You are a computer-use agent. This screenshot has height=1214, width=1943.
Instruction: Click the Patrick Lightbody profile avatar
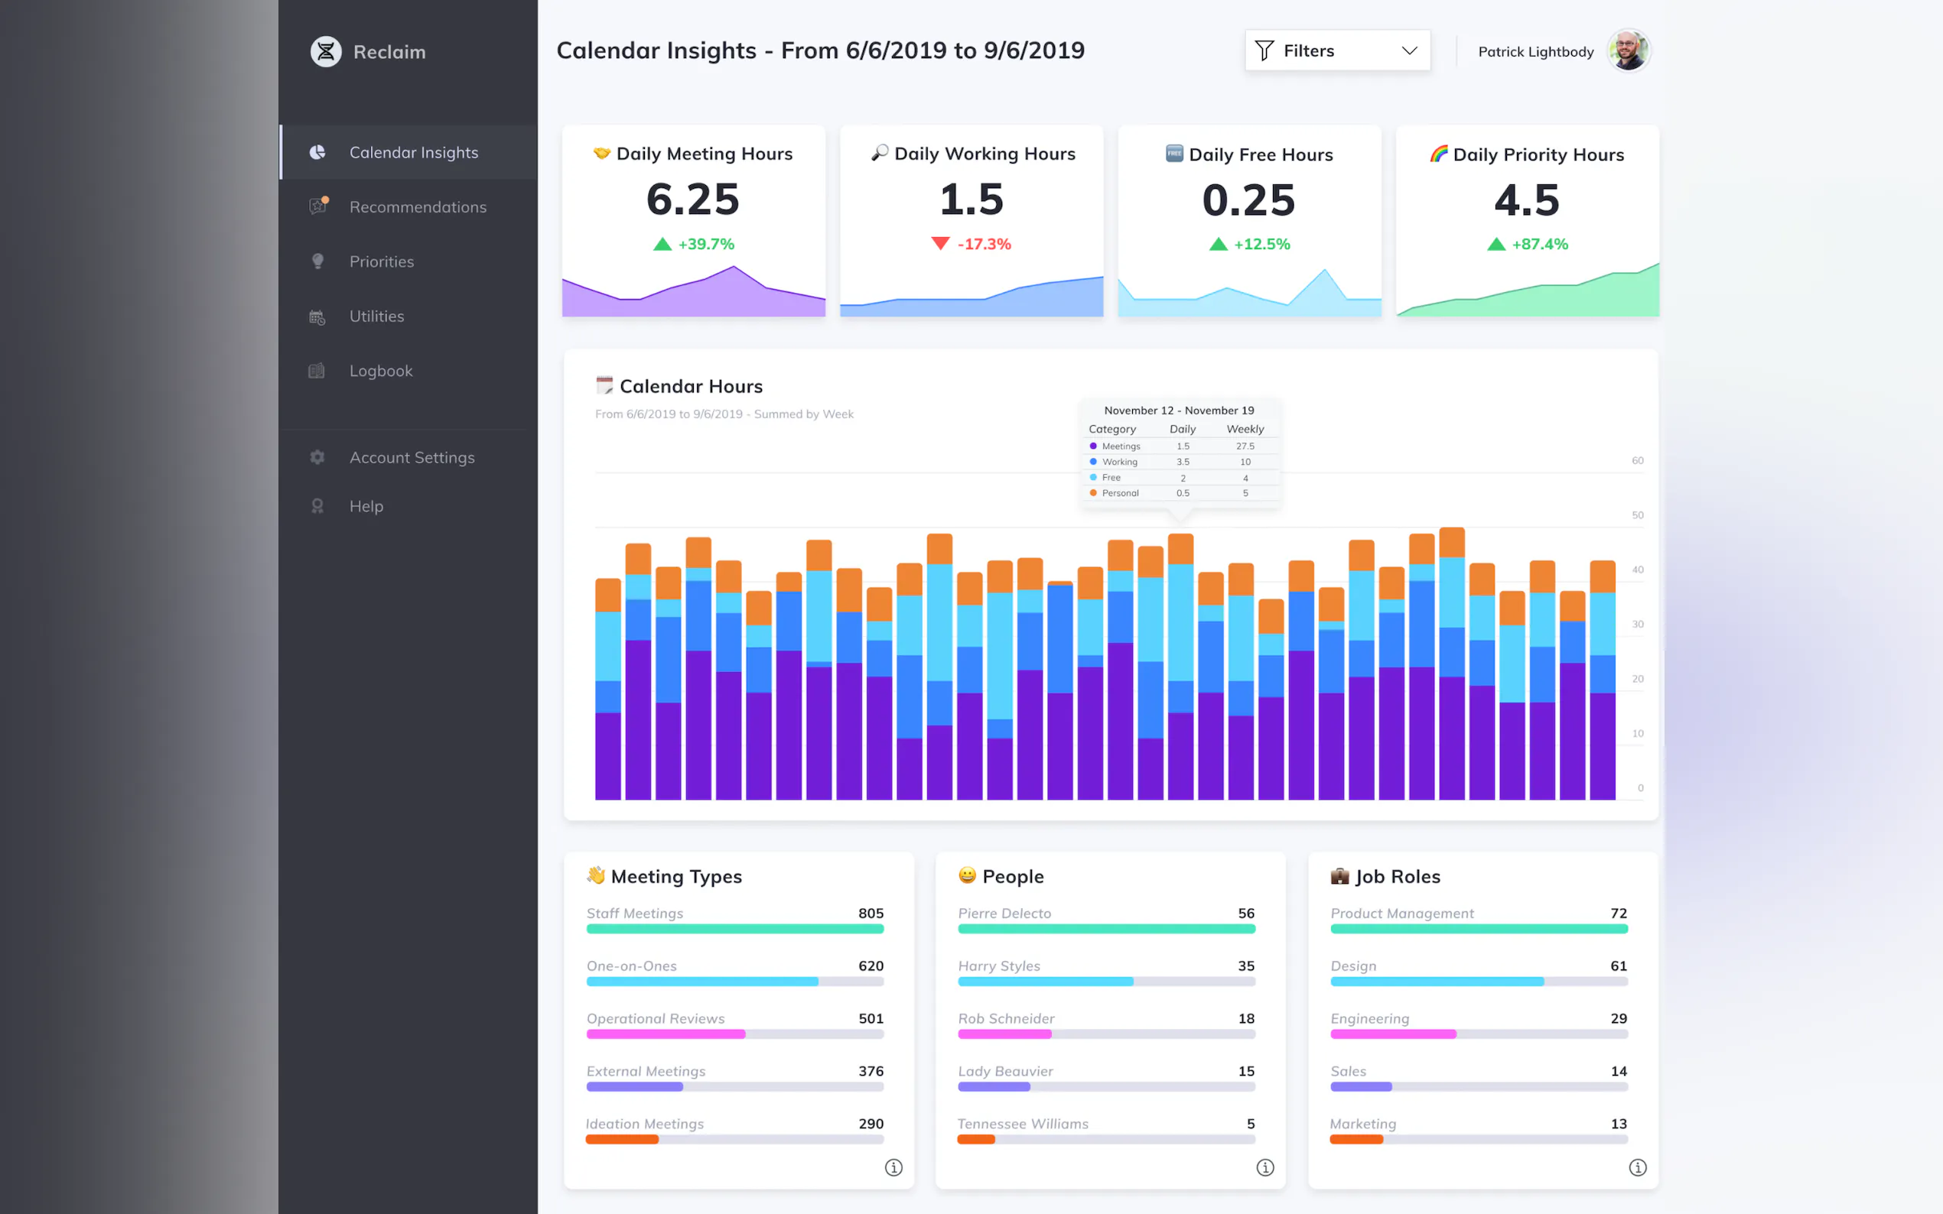point(1628,50)
